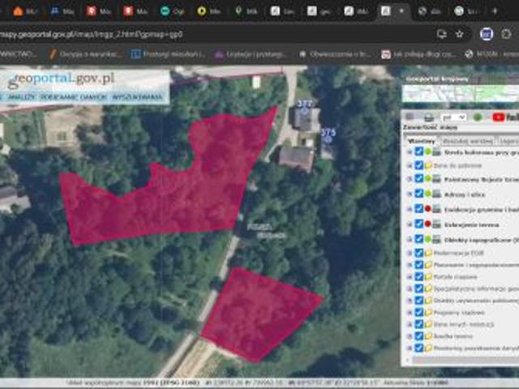Uncheck the Adresy i ulice layer checkbox

pos(418,194)
